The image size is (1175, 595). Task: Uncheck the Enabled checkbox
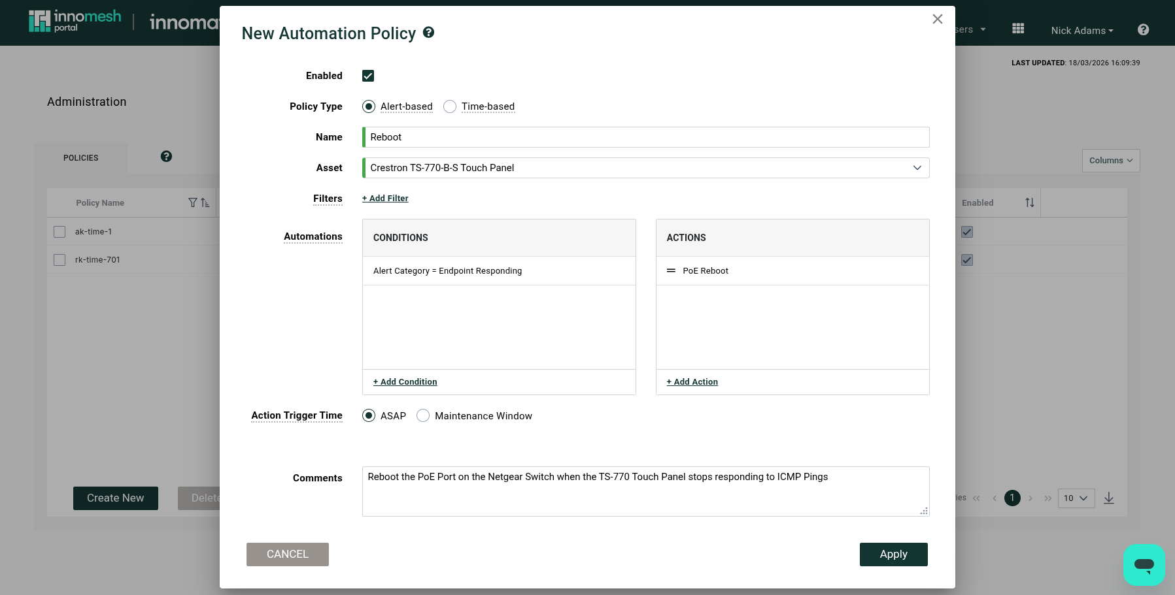pyautogui.click(x=368, y=76)
